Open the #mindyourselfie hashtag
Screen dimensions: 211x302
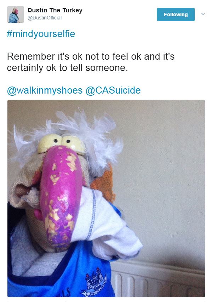pyautogui.click(x=41, y=34)
